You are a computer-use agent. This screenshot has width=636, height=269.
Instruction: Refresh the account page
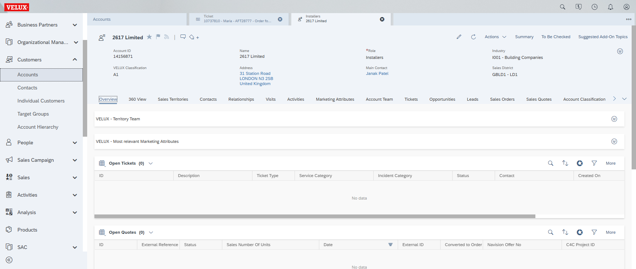tap(473, 37)
